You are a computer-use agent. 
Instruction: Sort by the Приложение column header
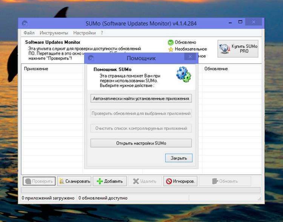click(36, 69)
